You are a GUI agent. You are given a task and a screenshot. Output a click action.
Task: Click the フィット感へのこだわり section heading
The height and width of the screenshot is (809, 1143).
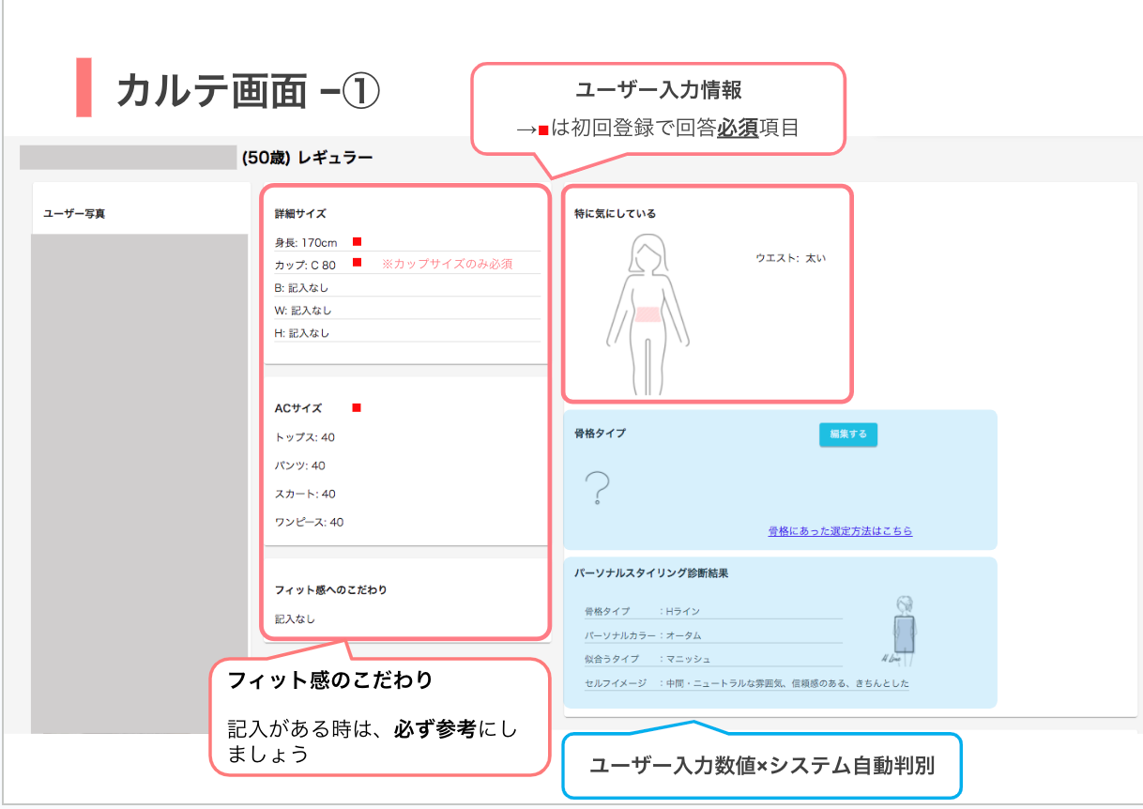[330, 590]
